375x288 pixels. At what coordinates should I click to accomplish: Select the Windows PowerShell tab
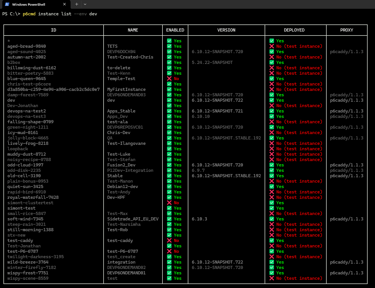(36, 4)
